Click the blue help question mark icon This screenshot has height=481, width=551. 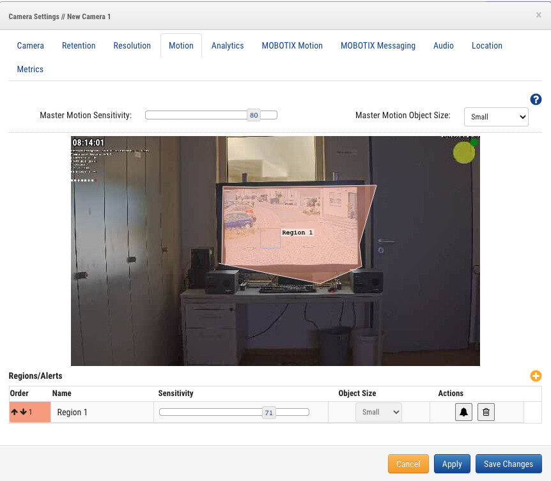[x=536, y=99]
